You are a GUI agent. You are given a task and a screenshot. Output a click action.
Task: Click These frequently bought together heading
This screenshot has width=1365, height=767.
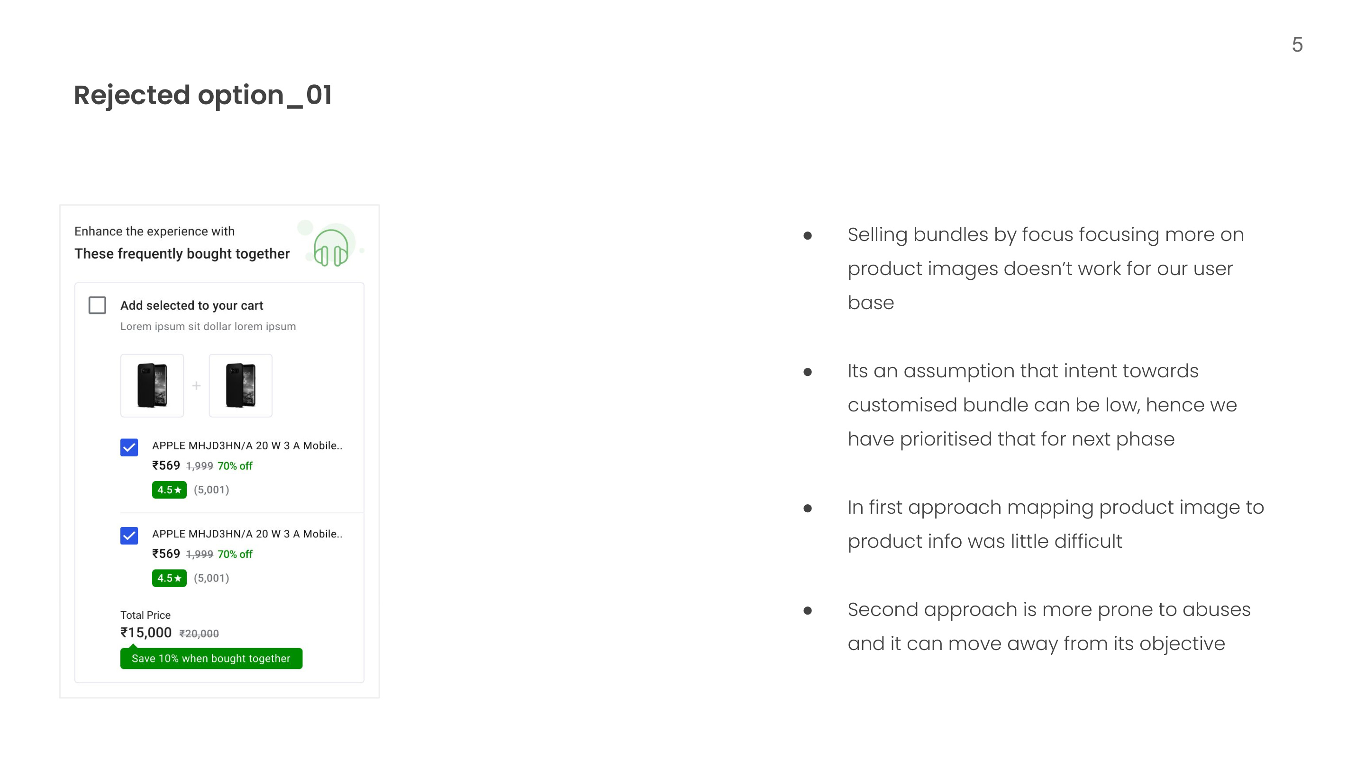[182, 254]
